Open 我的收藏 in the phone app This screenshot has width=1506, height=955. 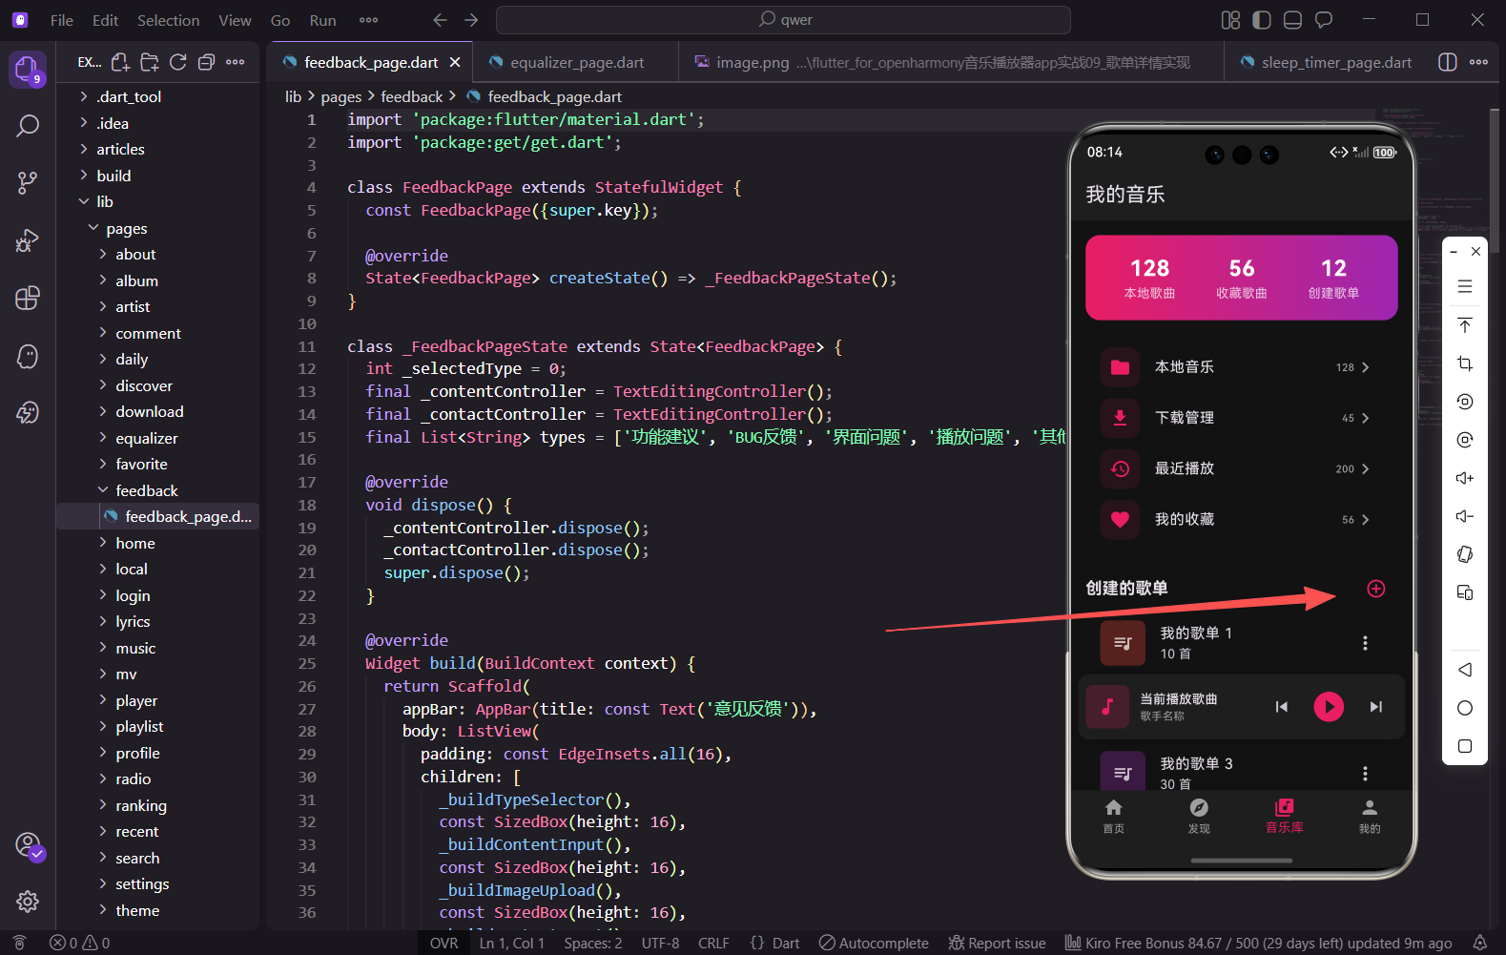click(x=1242, y=520)
